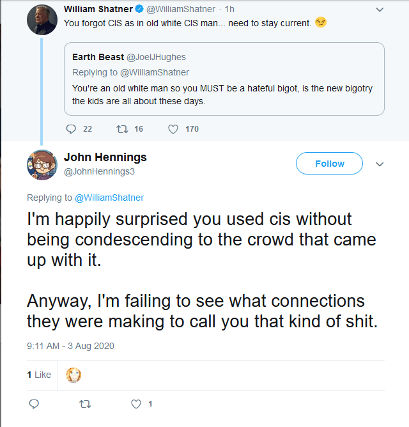Open the 9:11 AM - 3 Aug 2020 timestamp

pos(70,346)
